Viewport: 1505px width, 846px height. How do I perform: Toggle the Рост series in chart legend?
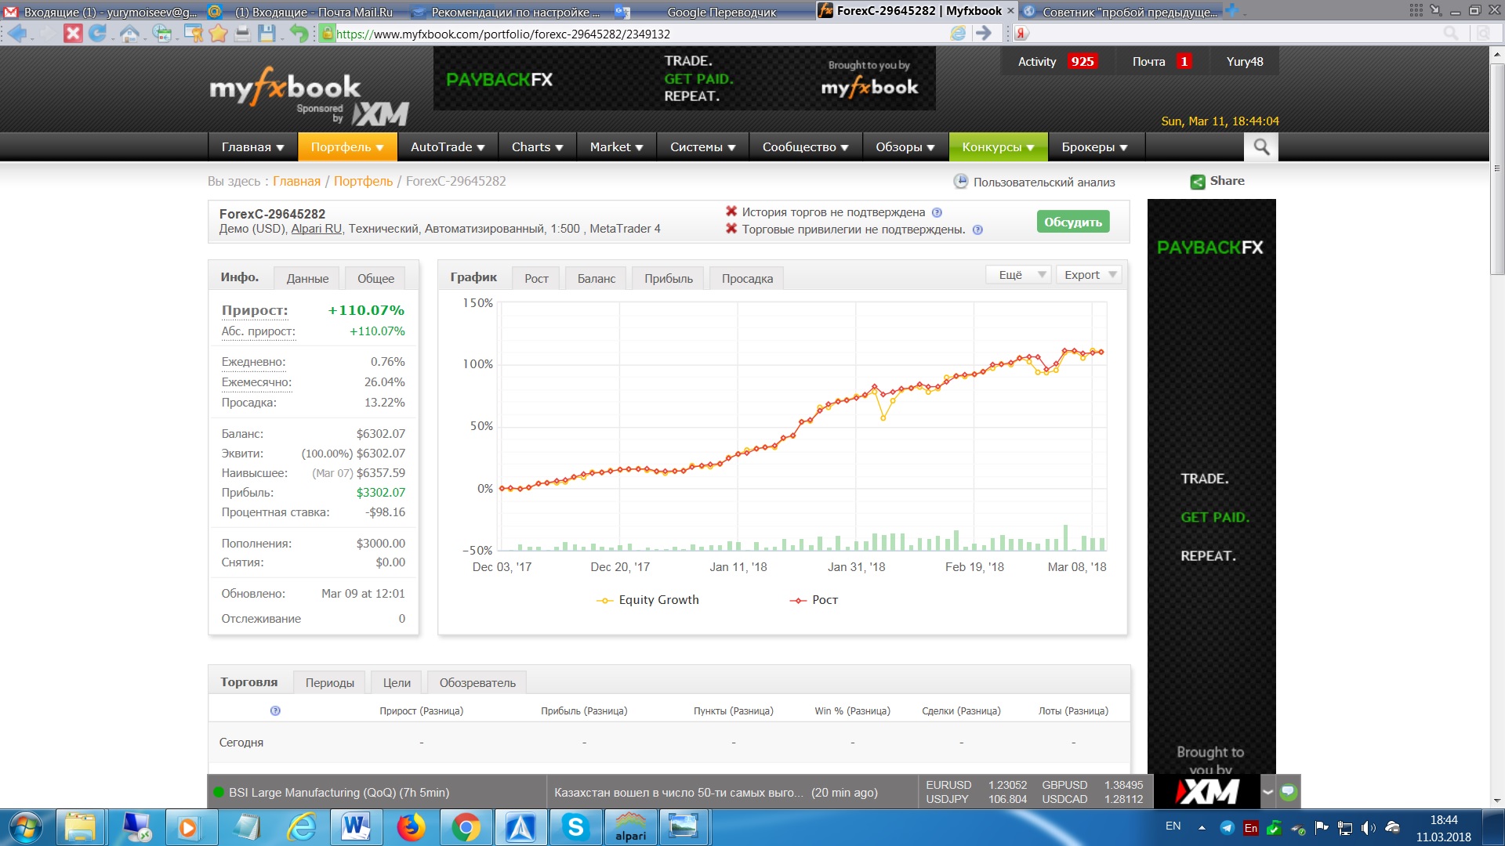814,600
